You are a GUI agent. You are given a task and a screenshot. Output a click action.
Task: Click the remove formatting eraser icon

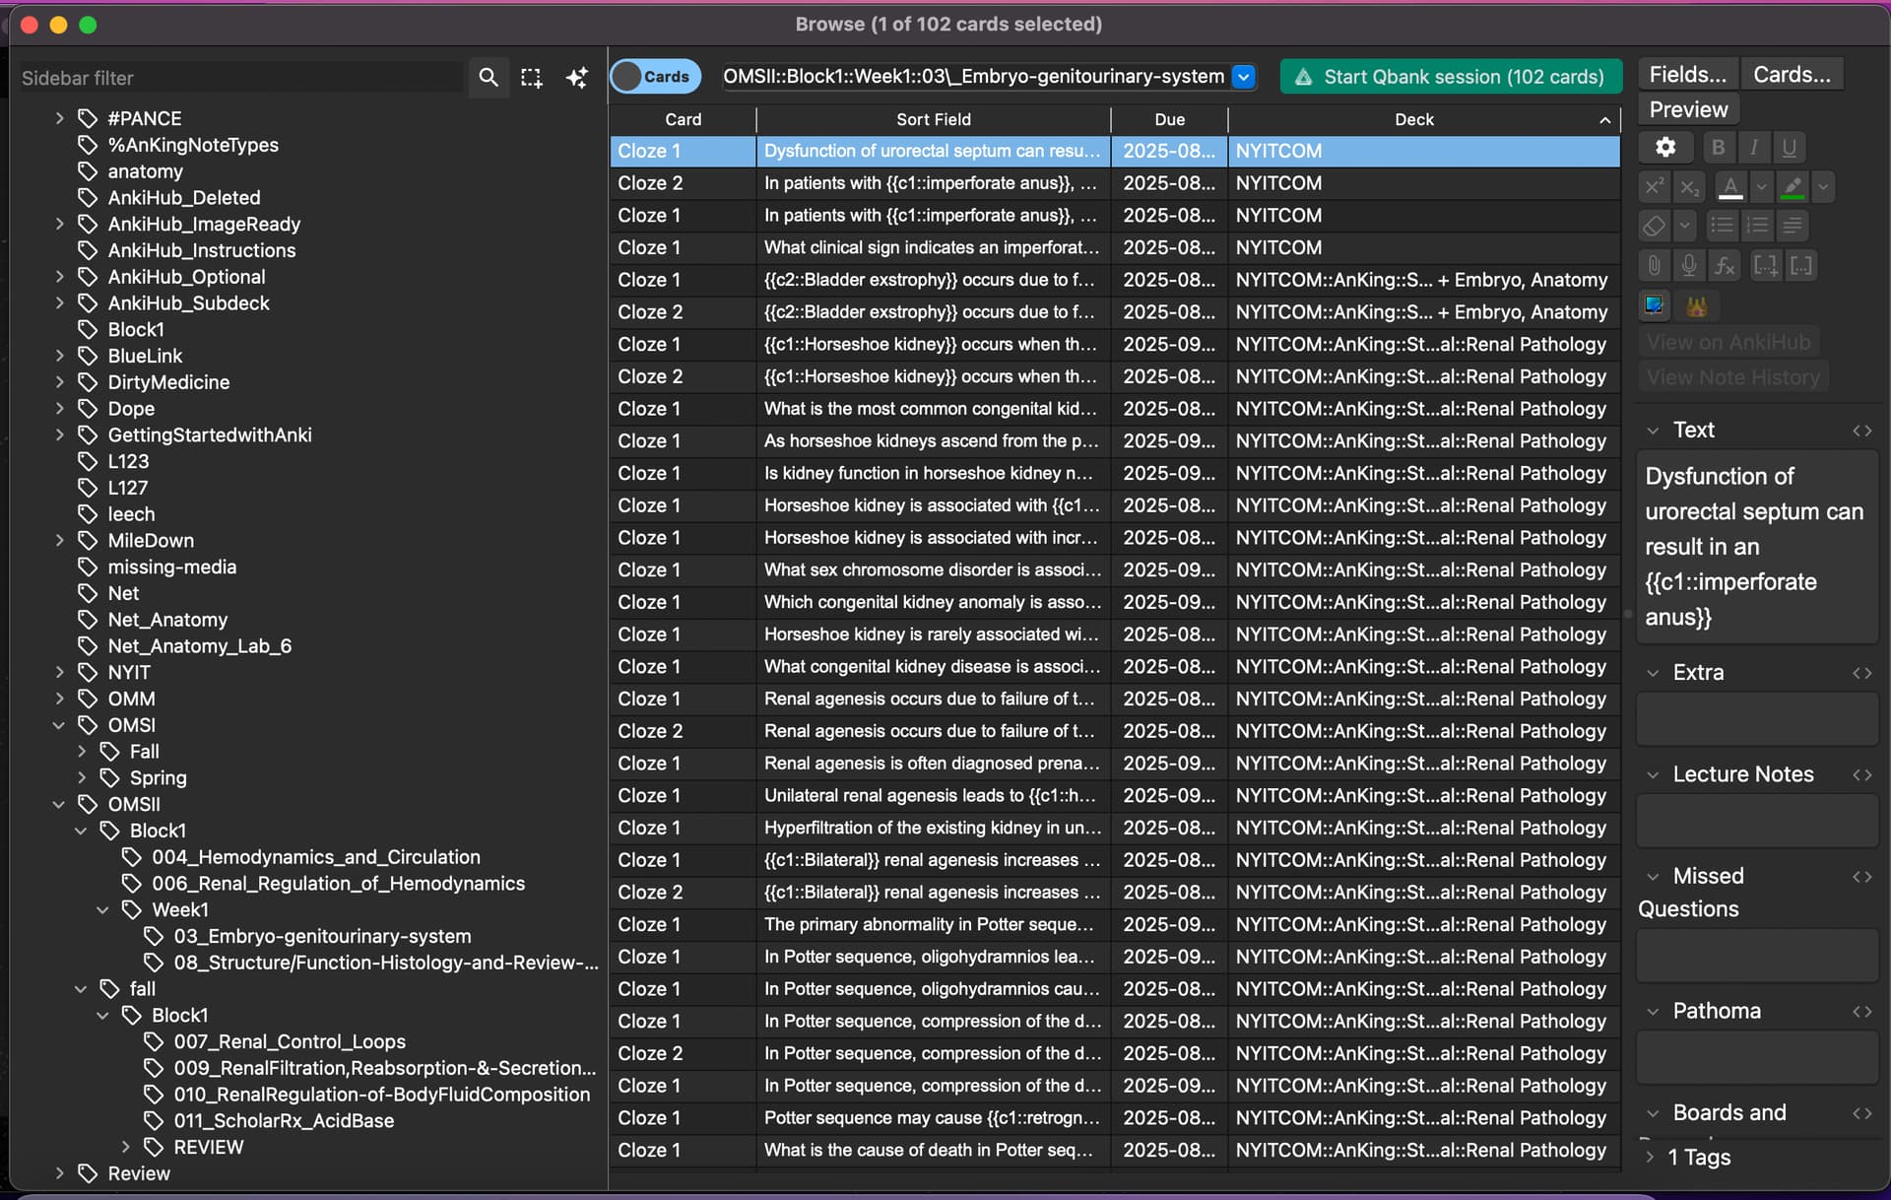point(1655,226)
